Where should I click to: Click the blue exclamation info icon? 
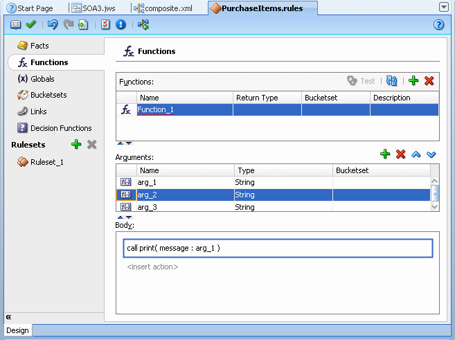click(121, 24)
